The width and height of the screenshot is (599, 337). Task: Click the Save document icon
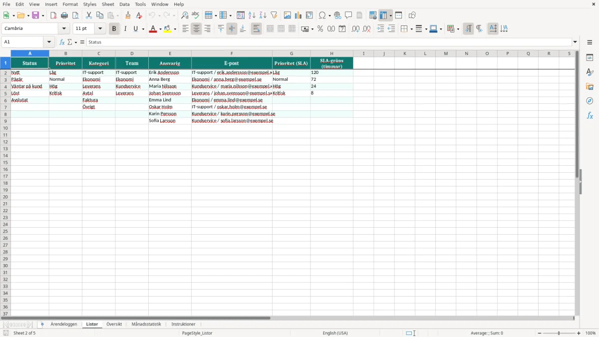(35, 15)
